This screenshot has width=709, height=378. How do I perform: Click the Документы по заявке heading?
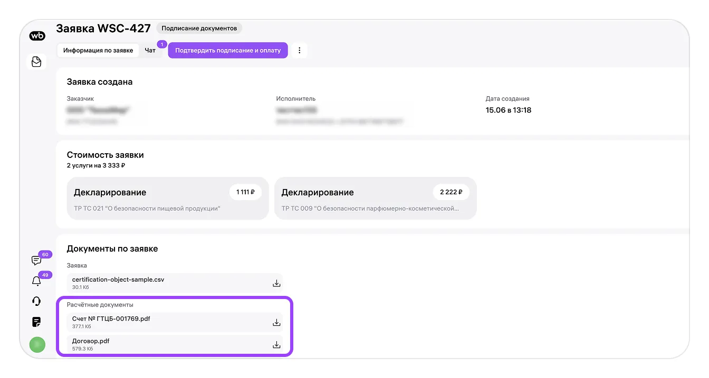[x=112, y=248]
